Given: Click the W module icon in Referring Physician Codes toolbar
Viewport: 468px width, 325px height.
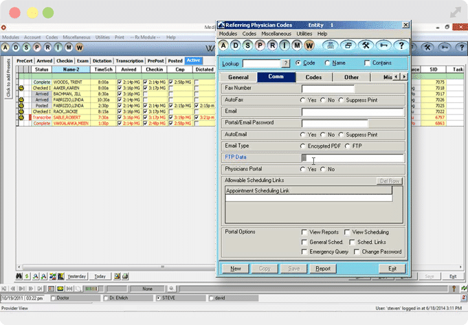Looking at the screenshot, I should [x=309, y=45].
